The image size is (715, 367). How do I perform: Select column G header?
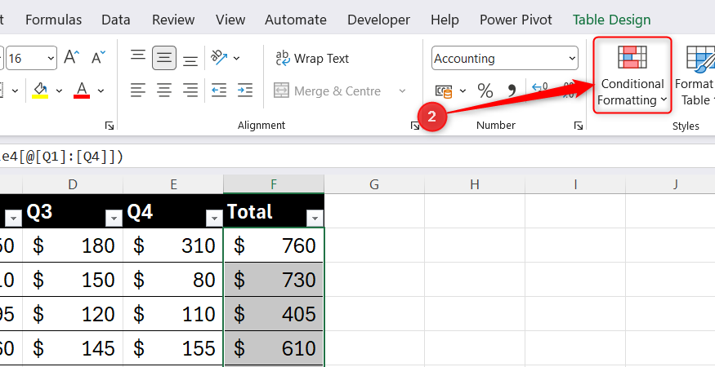(x=374, y=184)
